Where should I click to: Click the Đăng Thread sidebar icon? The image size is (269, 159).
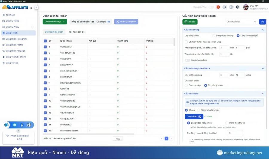pos(3,63)
